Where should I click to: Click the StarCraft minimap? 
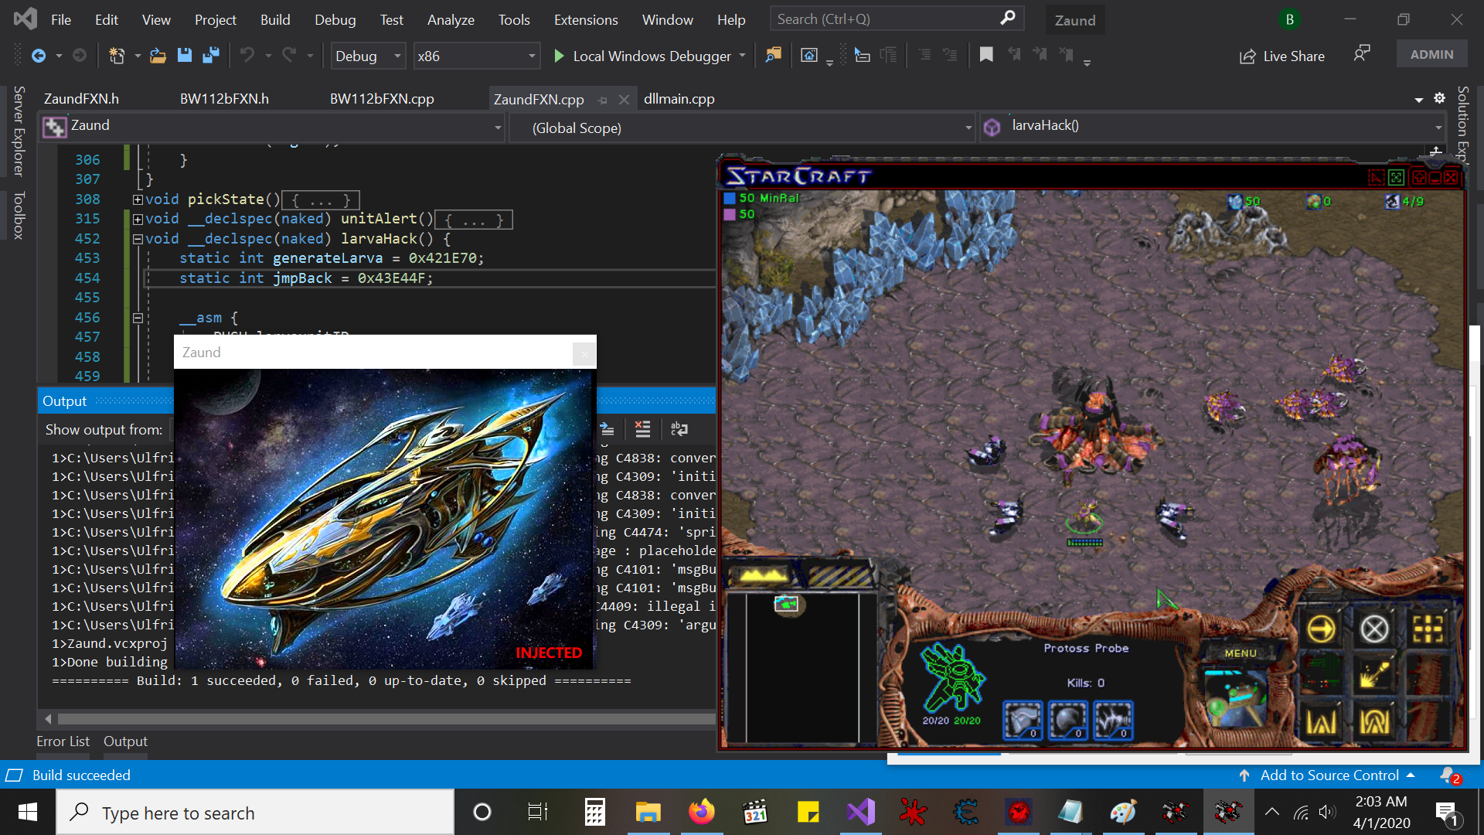(x=802, y=666)
